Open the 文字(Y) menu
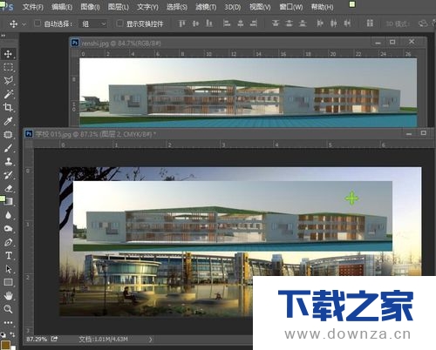The image size is (436, 350). pos(147,7)
